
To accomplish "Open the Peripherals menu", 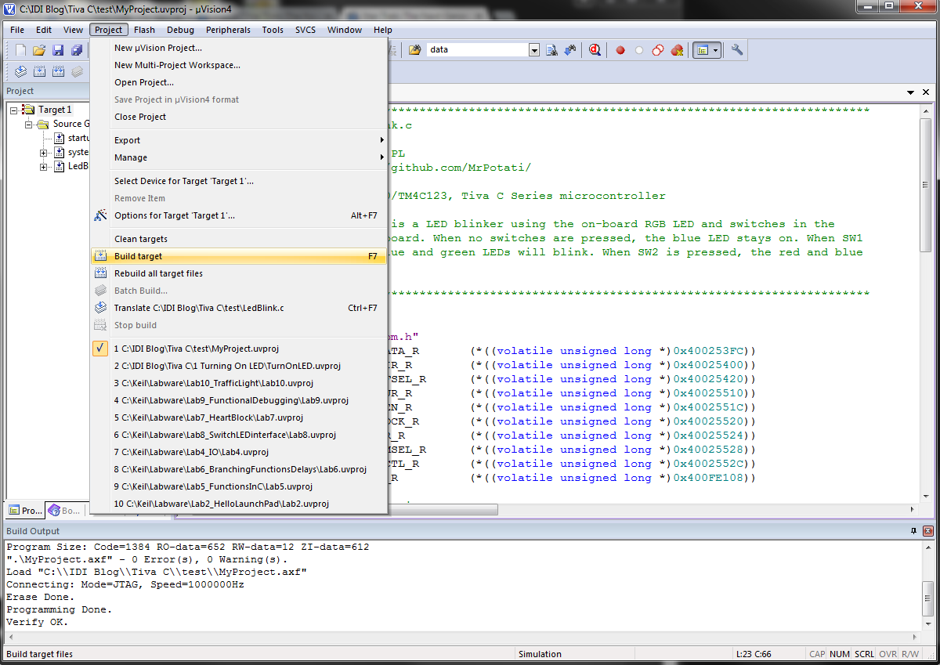I will click(x=228, y=30).
